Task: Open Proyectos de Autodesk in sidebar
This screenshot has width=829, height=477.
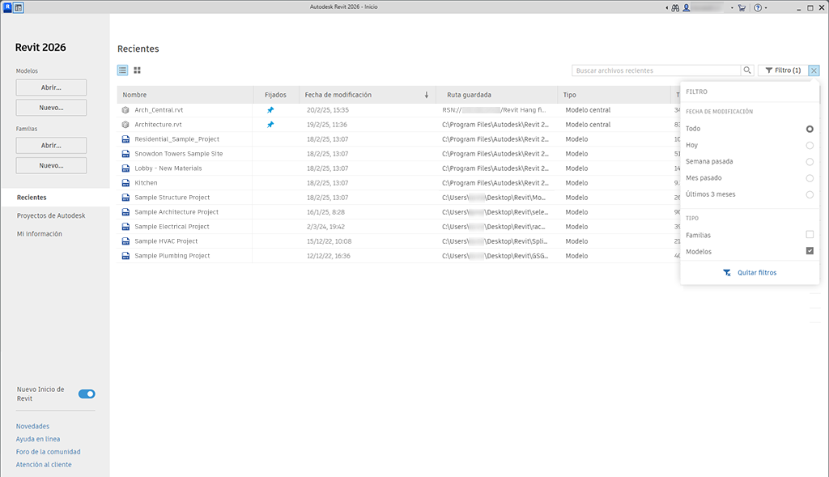Action: coord(51,215)
